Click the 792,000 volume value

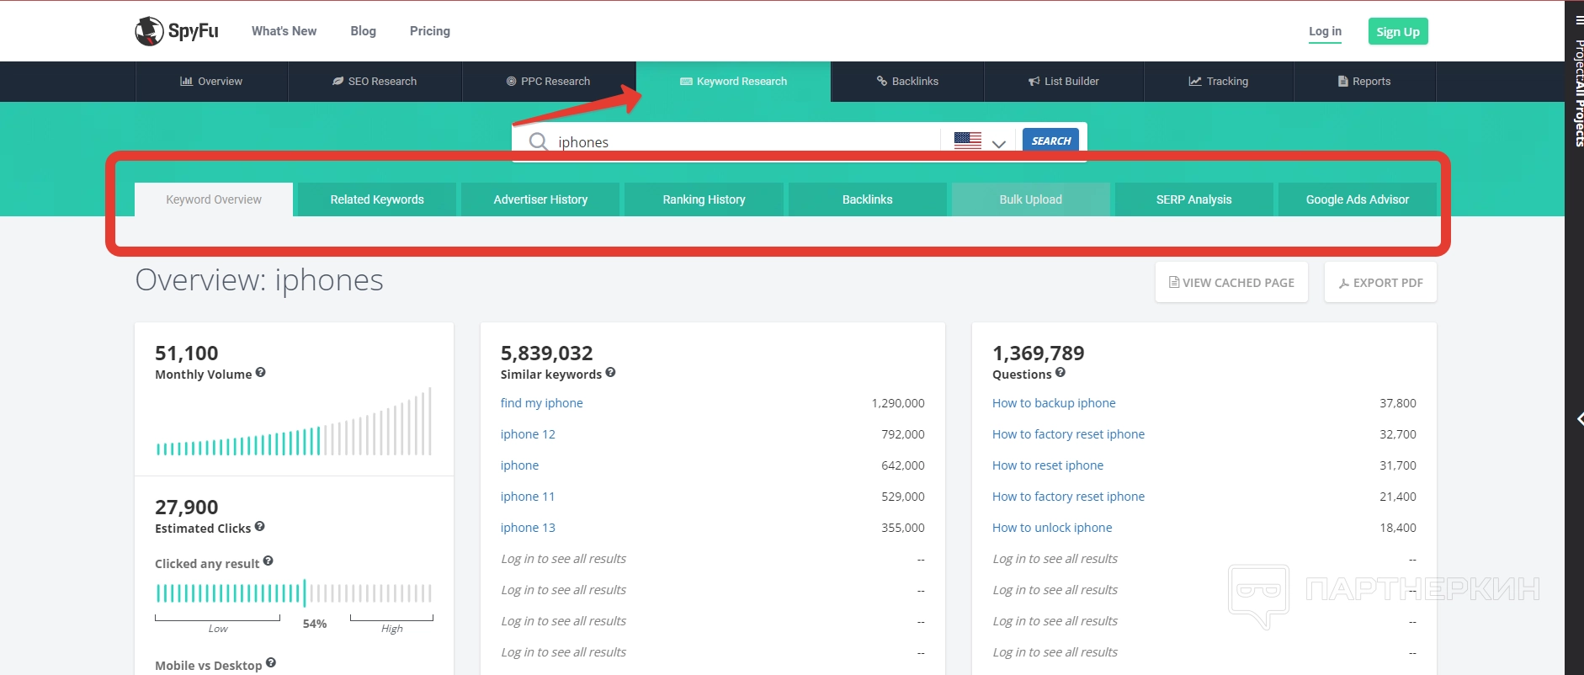click(x=903, y=434)
